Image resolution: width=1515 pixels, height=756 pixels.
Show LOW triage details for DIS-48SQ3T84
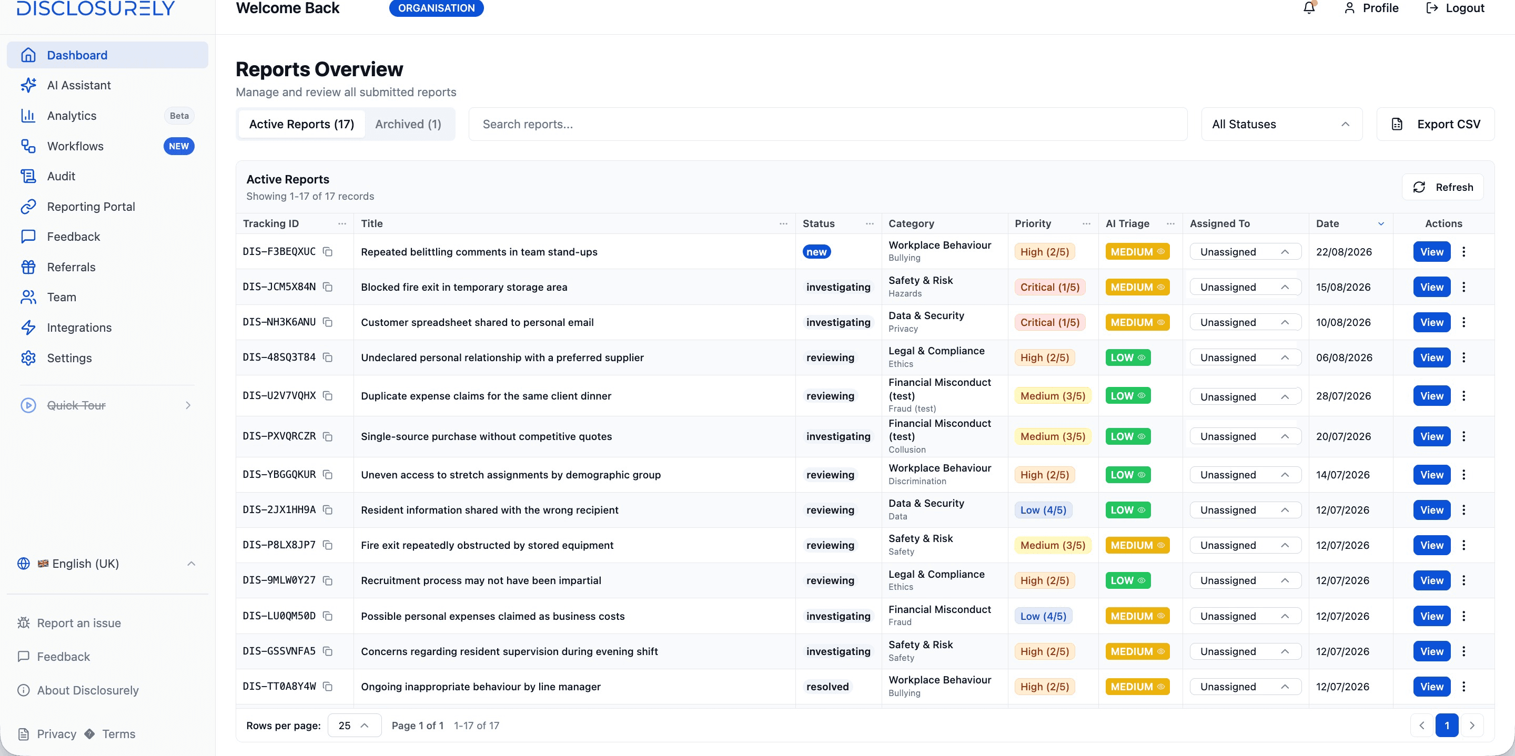click(1127, 357)
